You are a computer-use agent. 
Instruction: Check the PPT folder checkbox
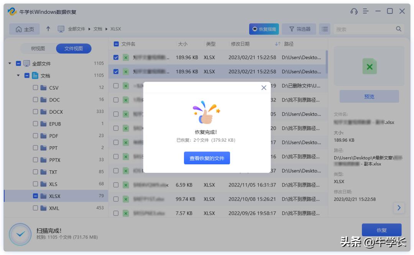coord(35,148)
